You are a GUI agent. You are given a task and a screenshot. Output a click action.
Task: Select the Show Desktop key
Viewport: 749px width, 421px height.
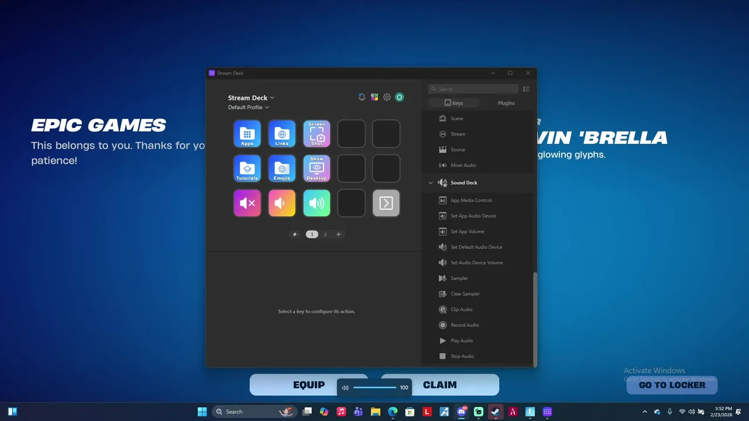click(317, 168)
